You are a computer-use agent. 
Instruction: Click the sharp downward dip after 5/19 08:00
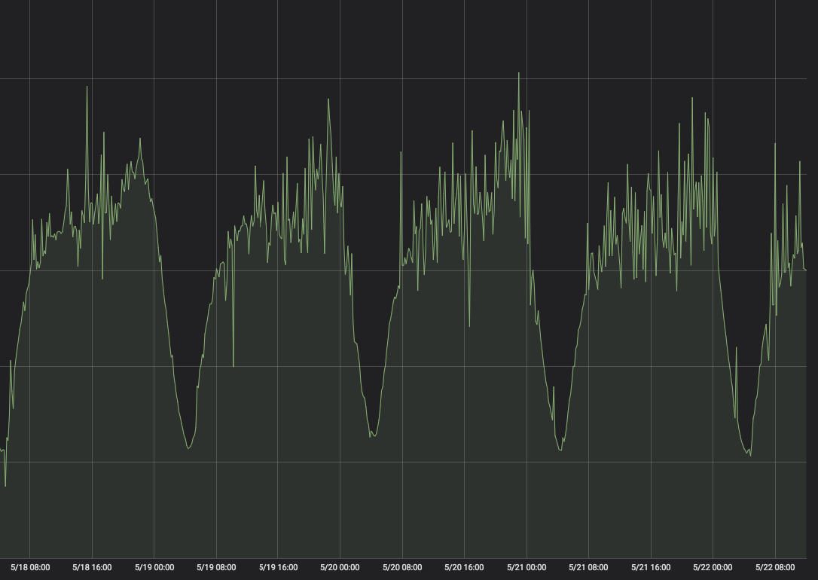click(233, 366)
